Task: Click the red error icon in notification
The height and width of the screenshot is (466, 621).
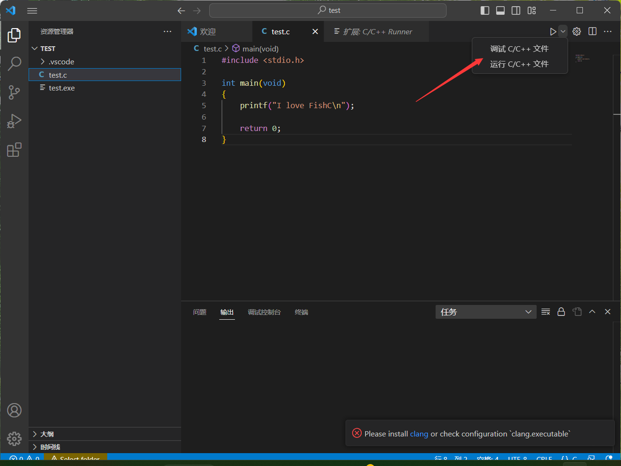Action: pos(357,433)
